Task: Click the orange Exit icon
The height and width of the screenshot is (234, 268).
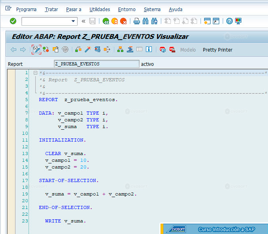Action: click(115, 21)
